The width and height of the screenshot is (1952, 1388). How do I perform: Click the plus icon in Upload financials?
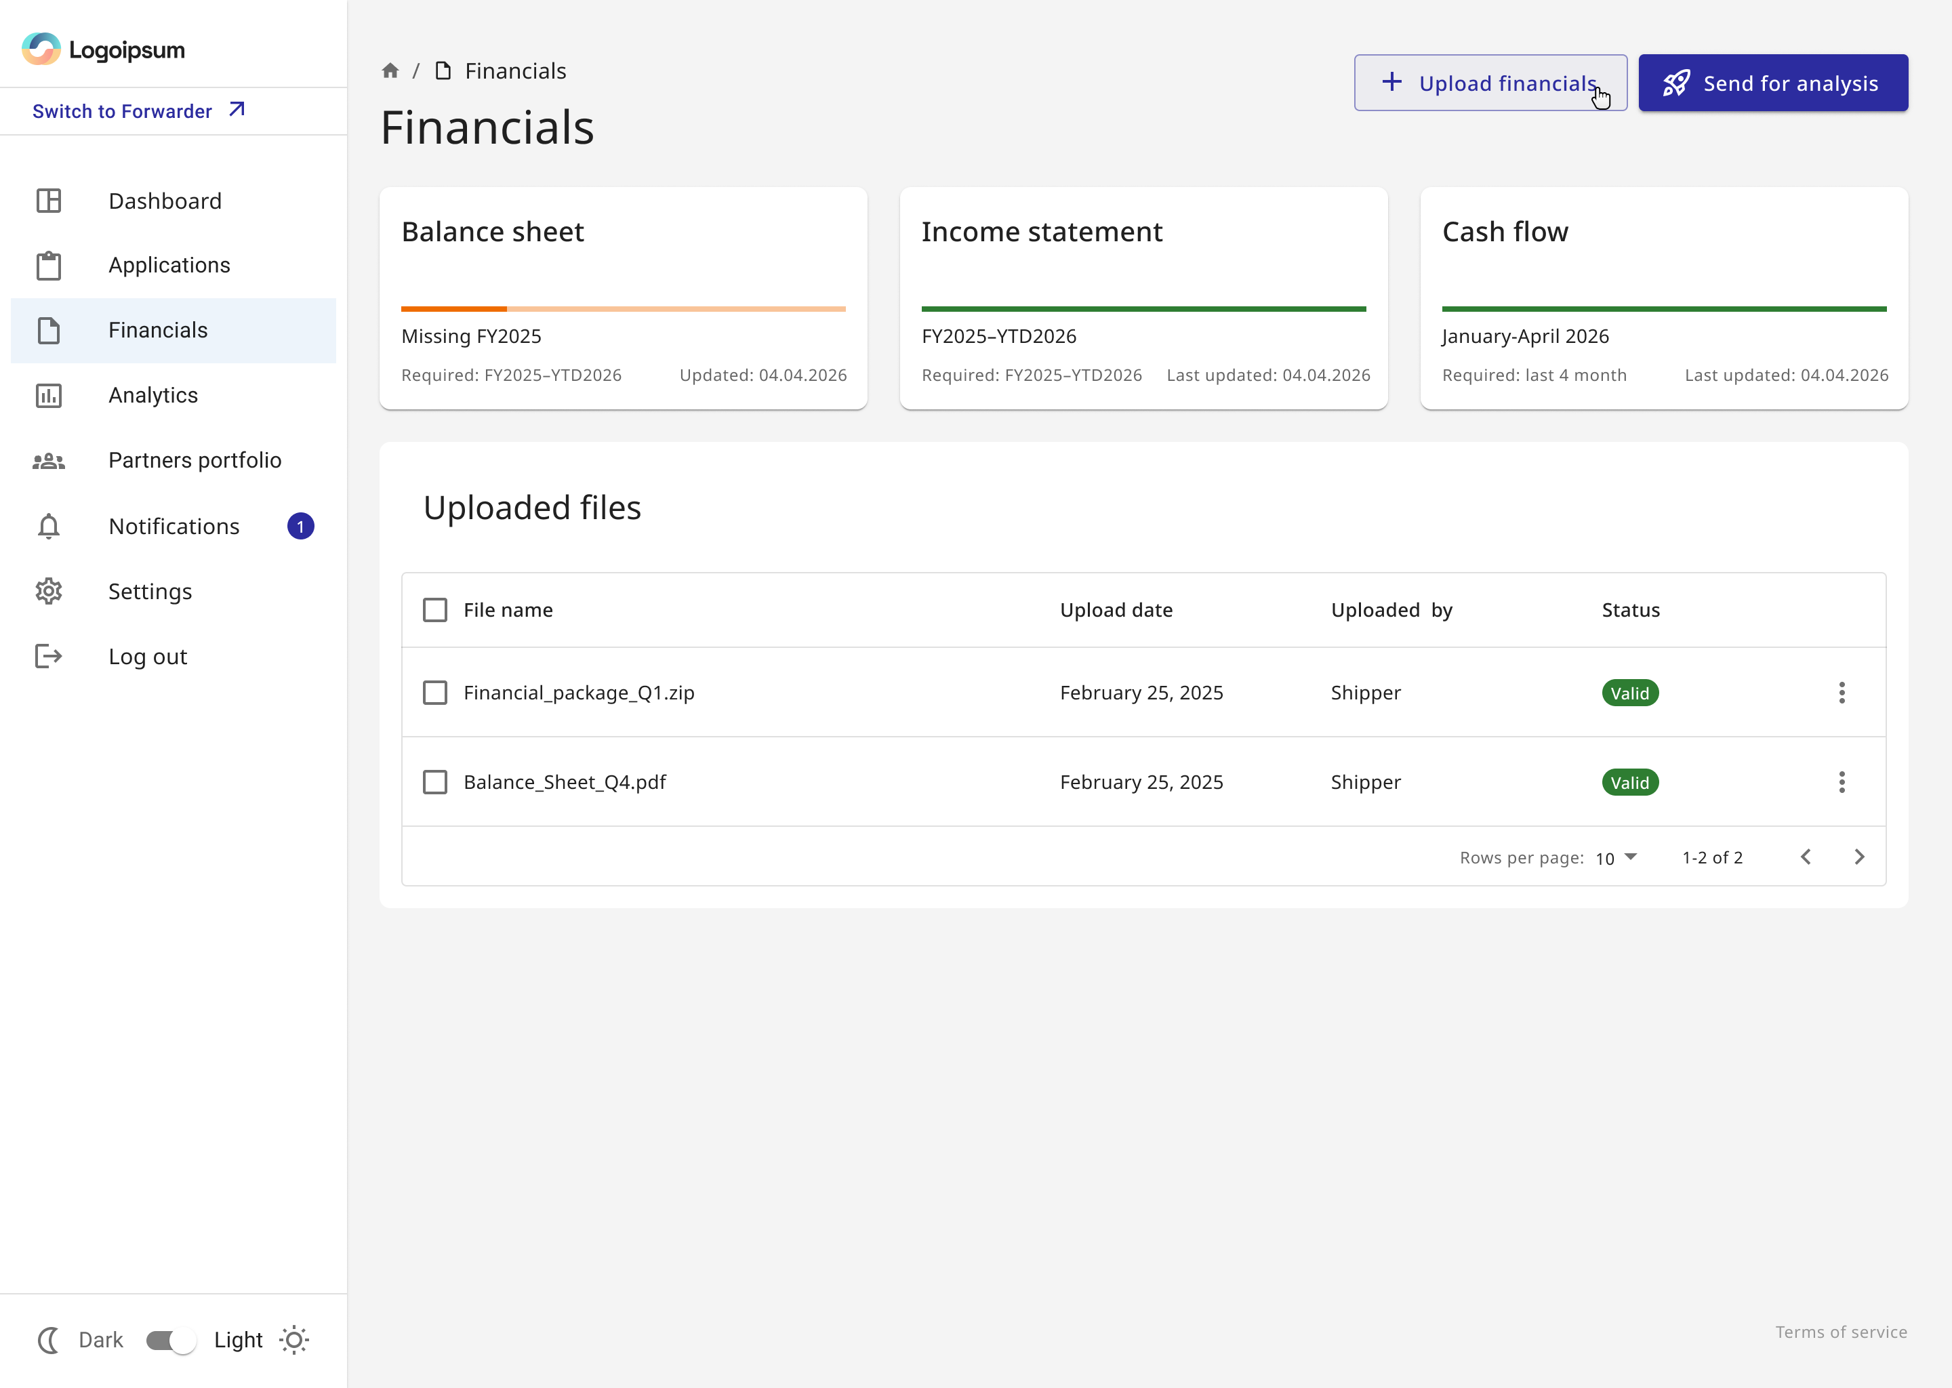pos(1391,82)
